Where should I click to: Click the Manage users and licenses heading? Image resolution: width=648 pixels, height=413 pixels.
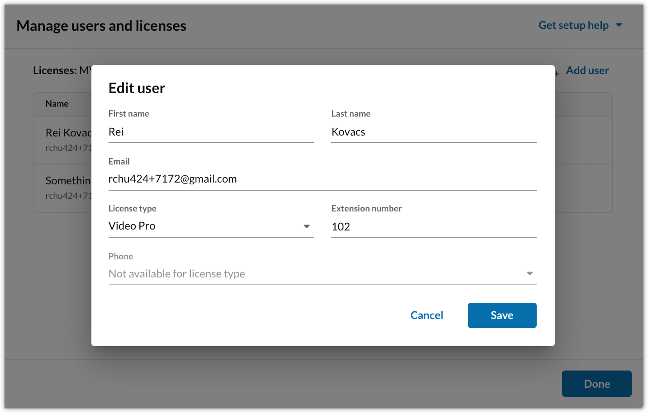coord(101,26)
